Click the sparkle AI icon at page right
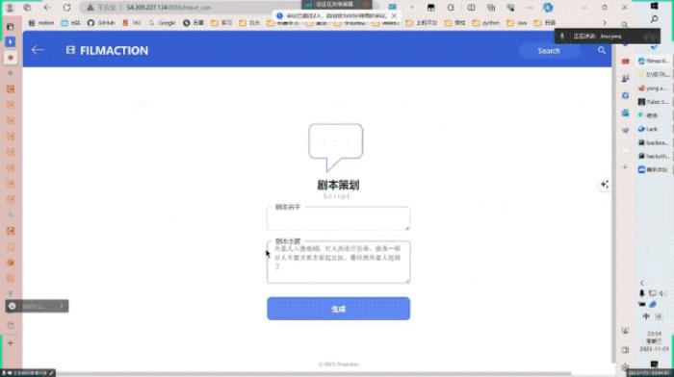 tap(605, 185)
